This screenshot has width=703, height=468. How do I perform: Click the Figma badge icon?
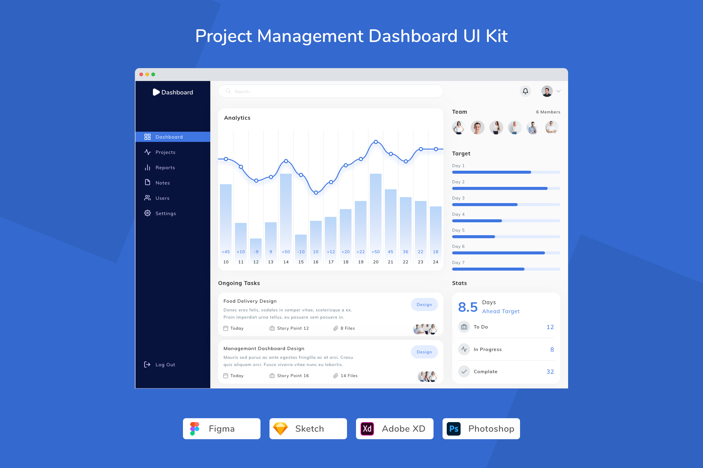(x=195, y=429)
